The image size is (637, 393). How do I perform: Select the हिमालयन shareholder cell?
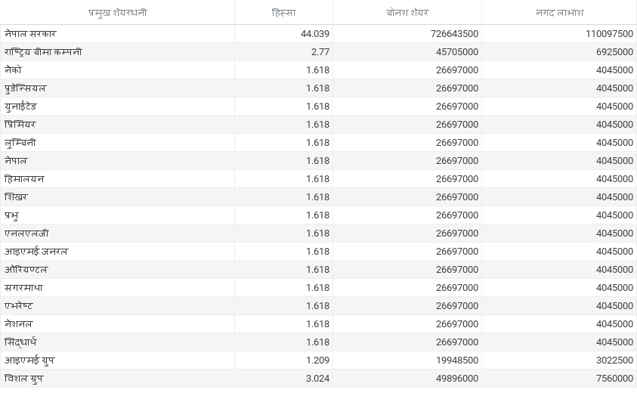pos(24,179)
